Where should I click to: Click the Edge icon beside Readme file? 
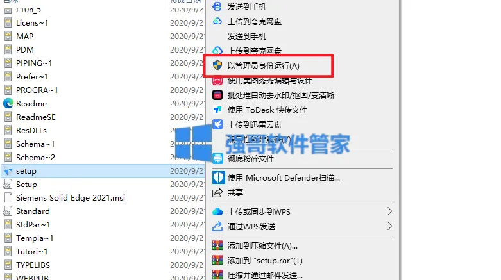tap(8, 103)
